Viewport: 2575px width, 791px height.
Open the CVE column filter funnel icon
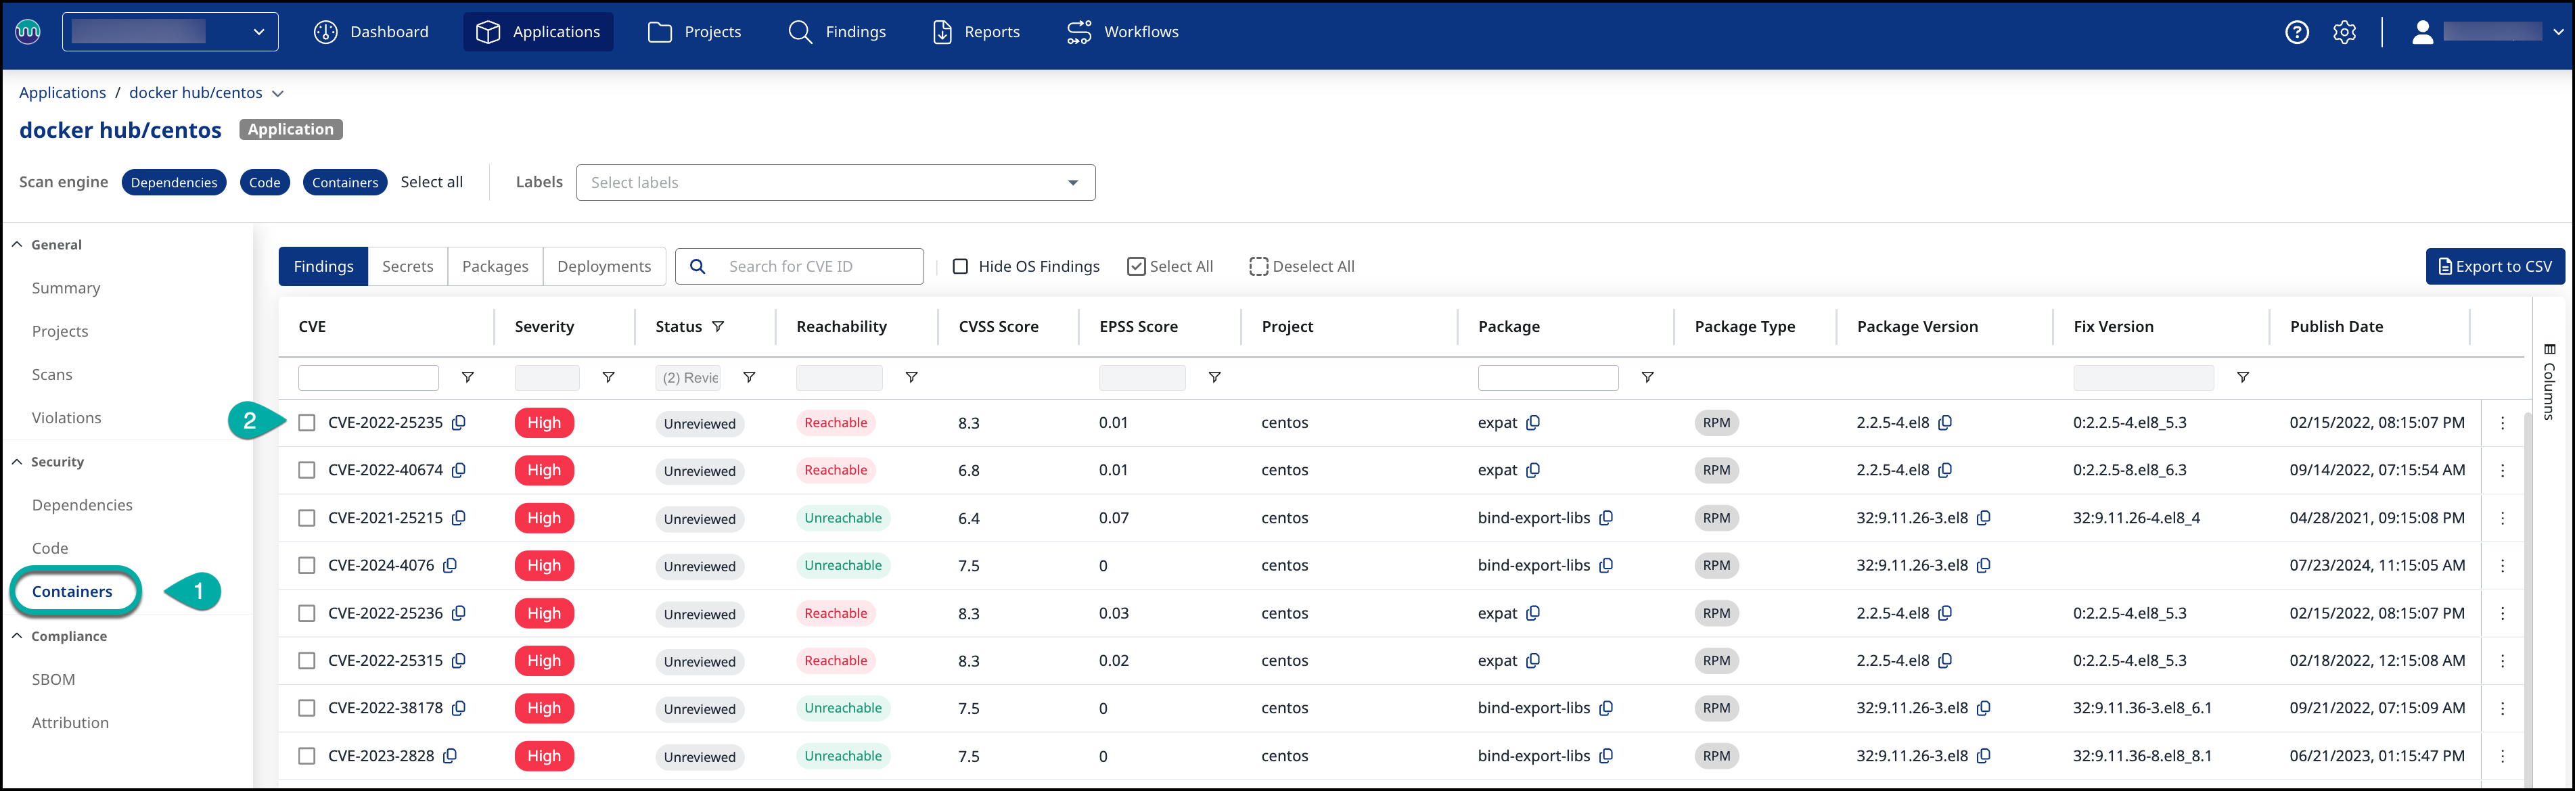pos(467,377)
